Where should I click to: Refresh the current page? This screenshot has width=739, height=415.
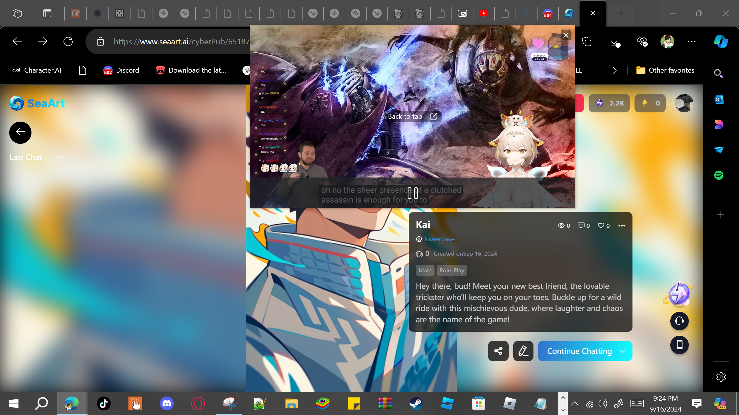pyautogui.click(x=68, y=41)
